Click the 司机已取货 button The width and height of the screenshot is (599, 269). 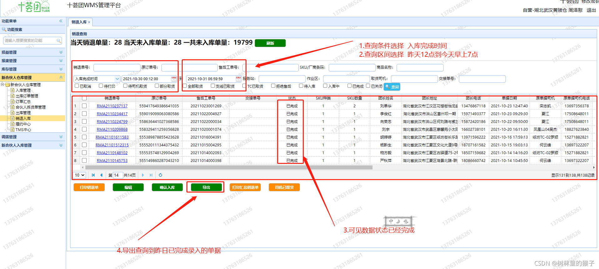click(284, 187)
